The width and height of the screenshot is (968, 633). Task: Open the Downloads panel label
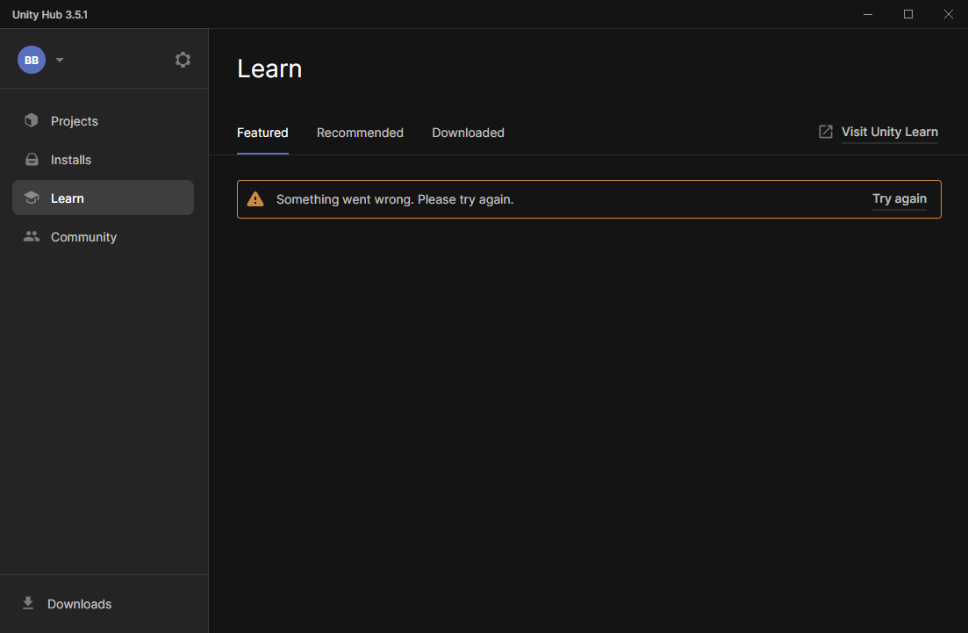(80, 604)
